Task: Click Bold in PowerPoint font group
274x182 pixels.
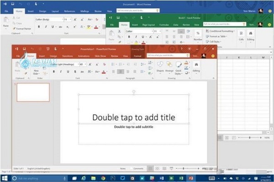Action: pyautogui.click(x=54, y=71)
